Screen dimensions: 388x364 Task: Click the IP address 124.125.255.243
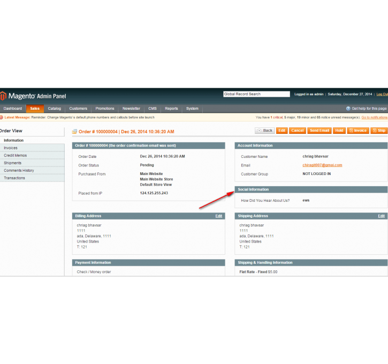[x=154, y=193]
